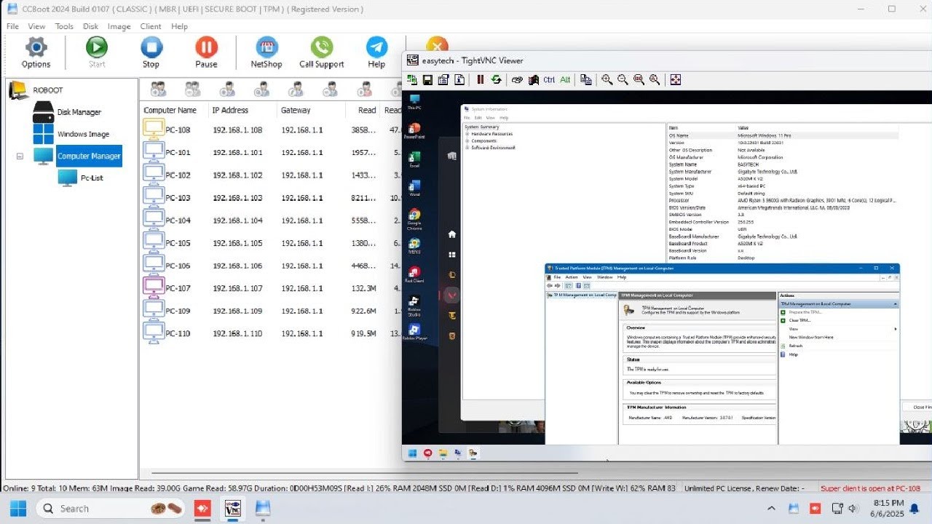This screenshot has height=524, width=932.
Task: Open CCBoot Options gear icon
Action: click(x=36, y=49)
